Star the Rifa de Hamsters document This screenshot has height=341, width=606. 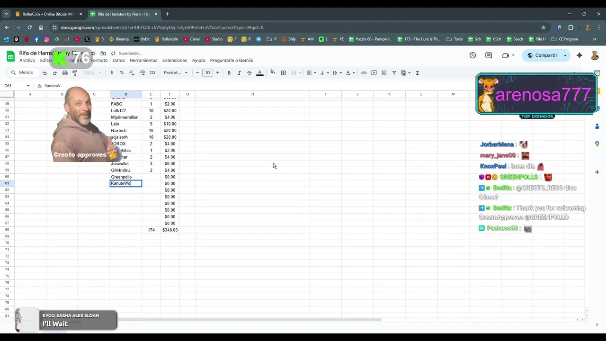pyautogui.click(x=93, y=54)
